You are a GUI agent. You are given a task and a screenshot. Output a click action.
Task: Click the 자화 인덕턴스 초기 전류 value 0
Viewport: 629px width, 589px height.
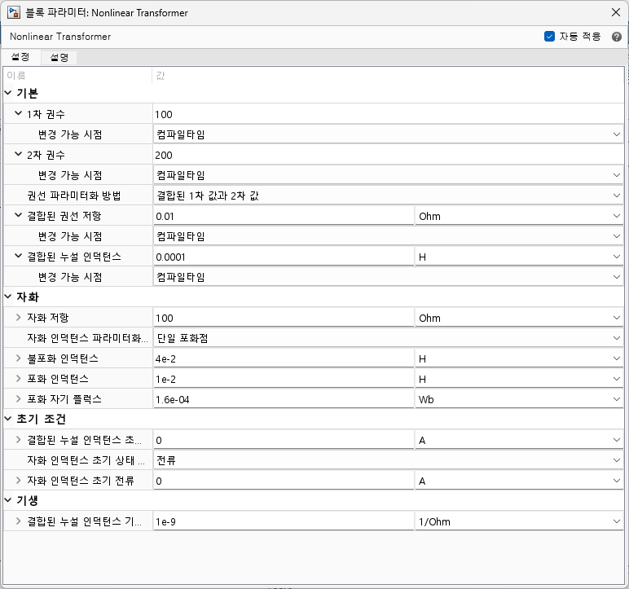tap(284, 481)
